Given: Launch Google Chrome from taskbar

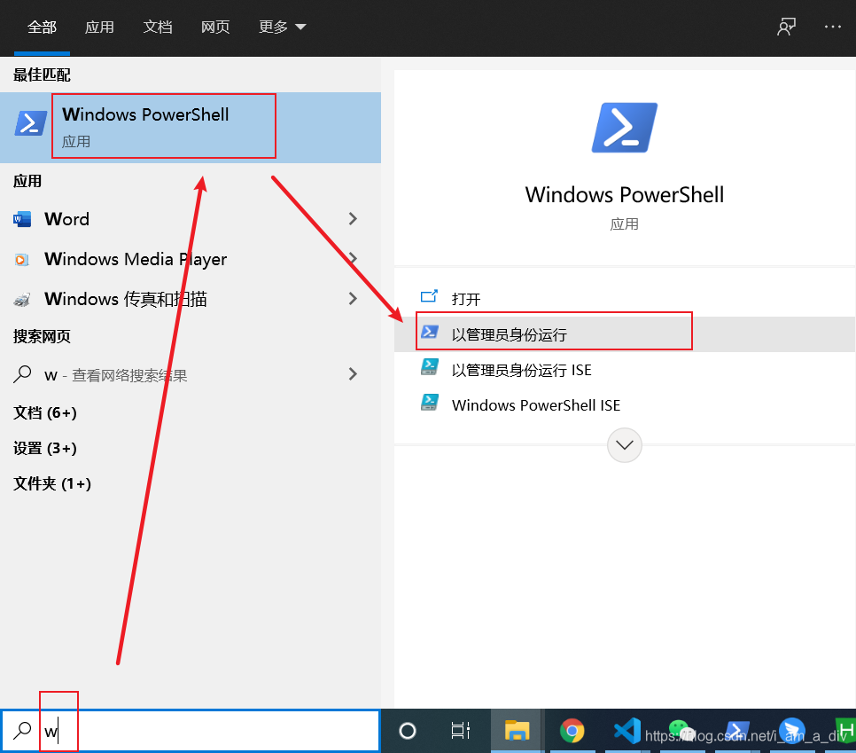Looking at the screenshot, I should [x=572, y=731].
